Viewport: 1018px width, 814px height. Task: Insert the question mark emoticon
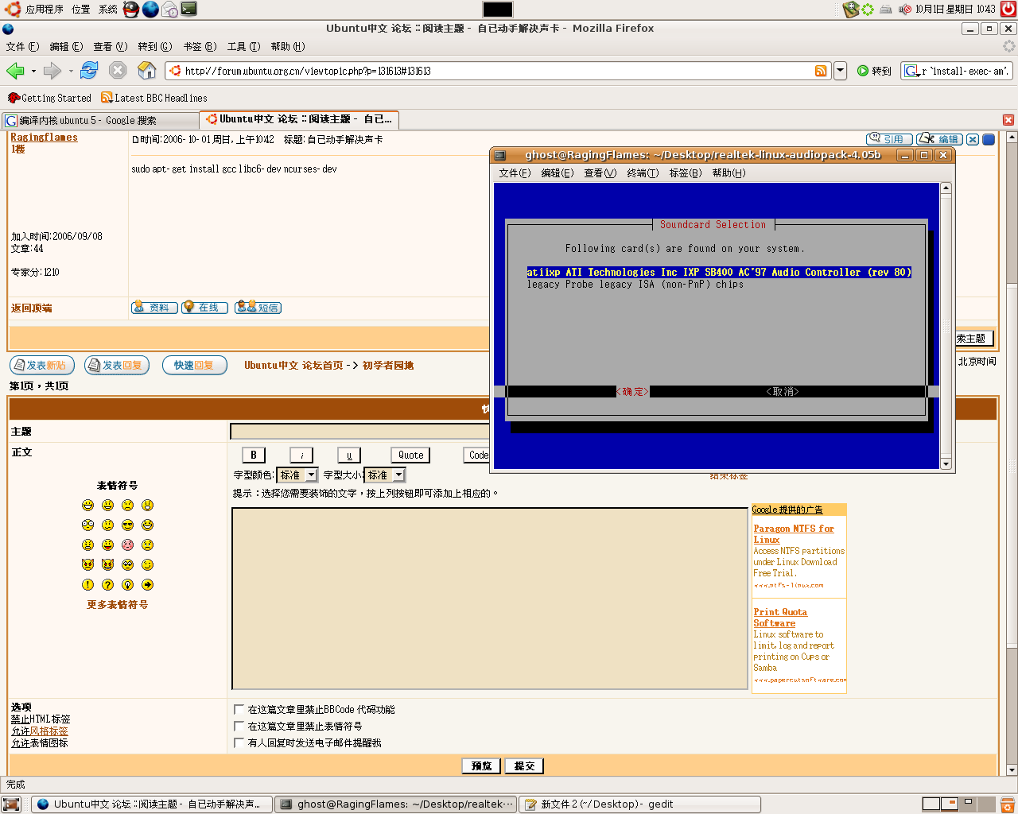tap(108, 585)
